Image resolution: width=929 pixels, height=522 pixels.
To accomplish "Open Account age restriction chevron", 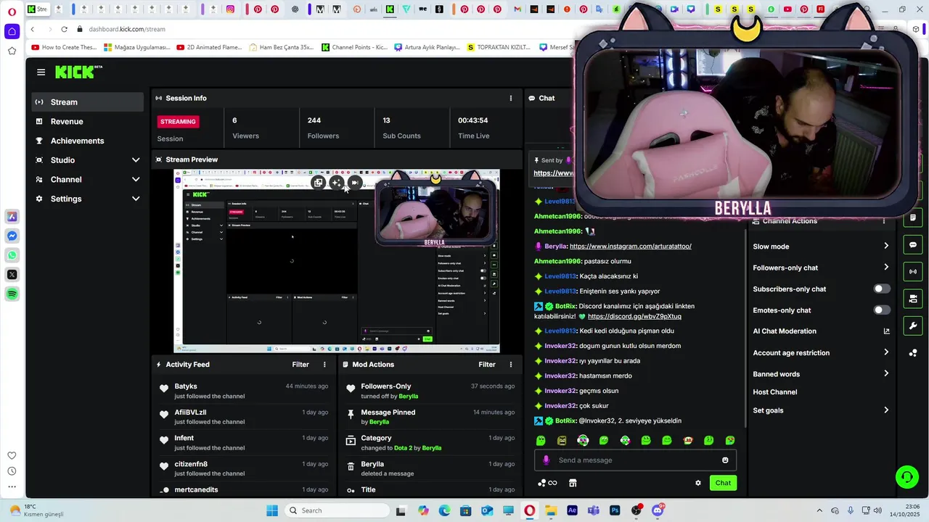I will (x=886, y=352).
